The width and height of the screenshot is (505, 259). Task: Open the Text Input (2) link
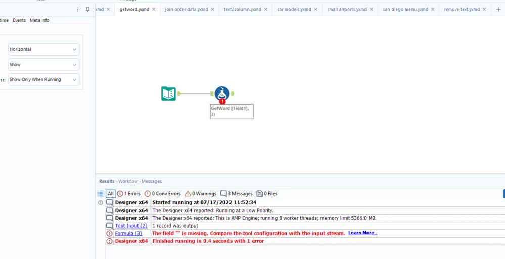131,226
